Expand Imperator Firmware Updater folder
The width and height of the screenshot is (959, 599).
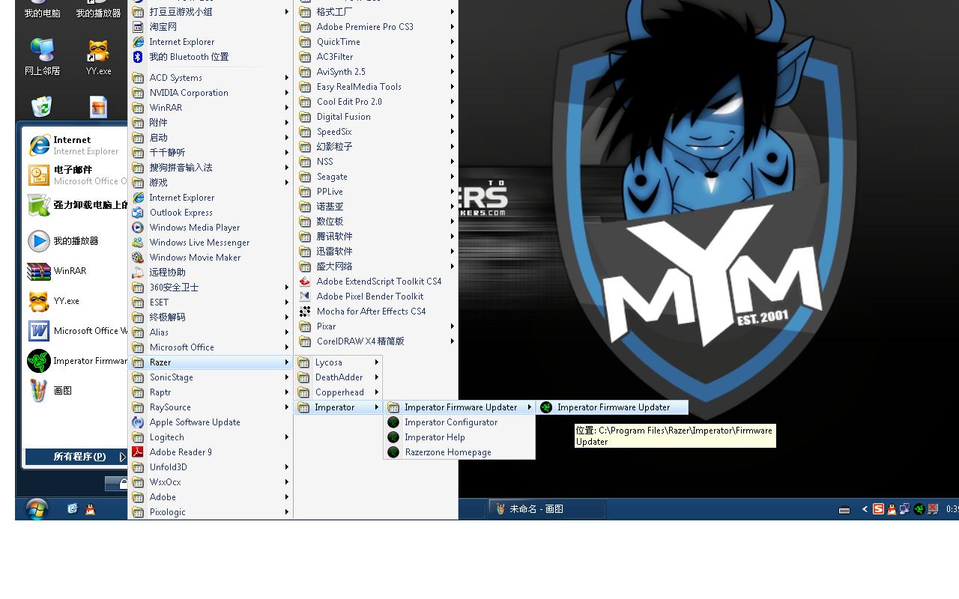point(459,407)
